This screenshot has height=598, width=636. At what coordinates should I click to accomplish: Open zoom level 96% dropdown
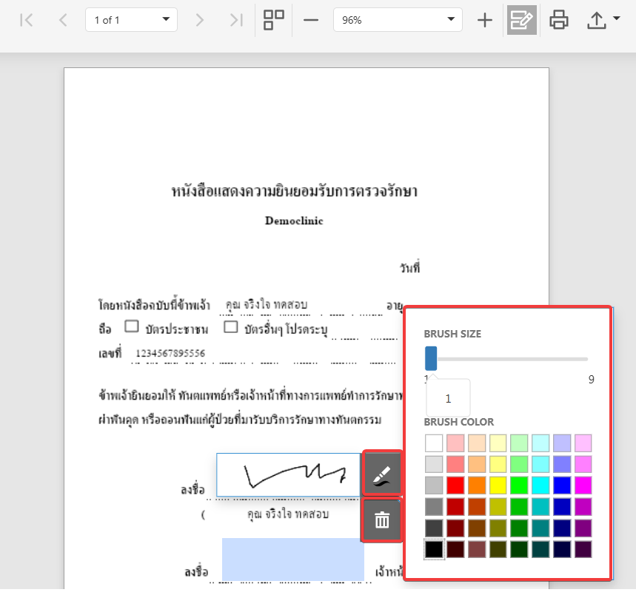point(398,19)
